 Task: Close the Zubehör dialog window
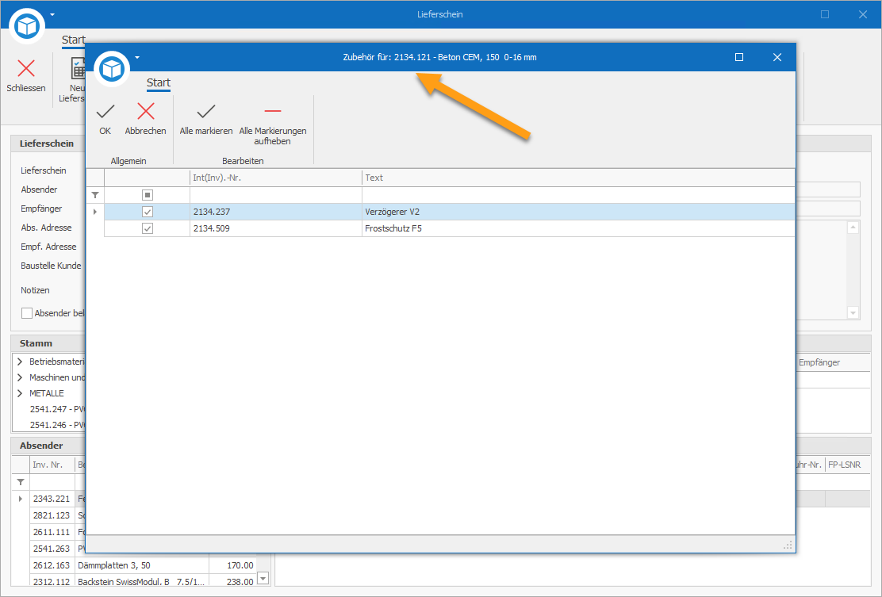pyautogui.click(x=777, y=57)
